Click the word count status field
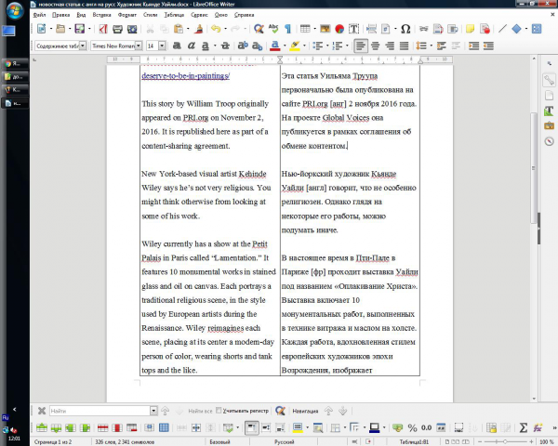The height and width of the screenshot is (446, 558). click(125, 441)
